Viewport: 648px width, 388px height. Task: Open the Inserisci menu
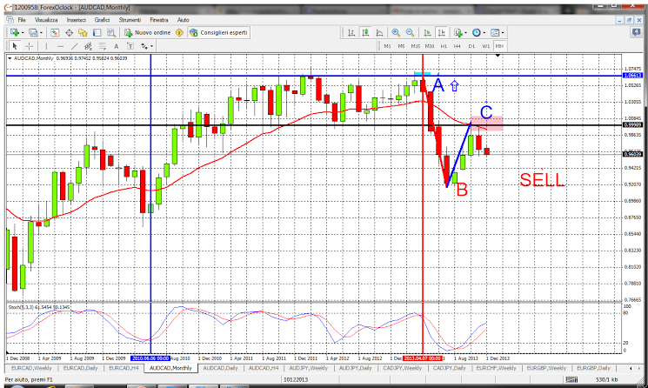[77, 20]
